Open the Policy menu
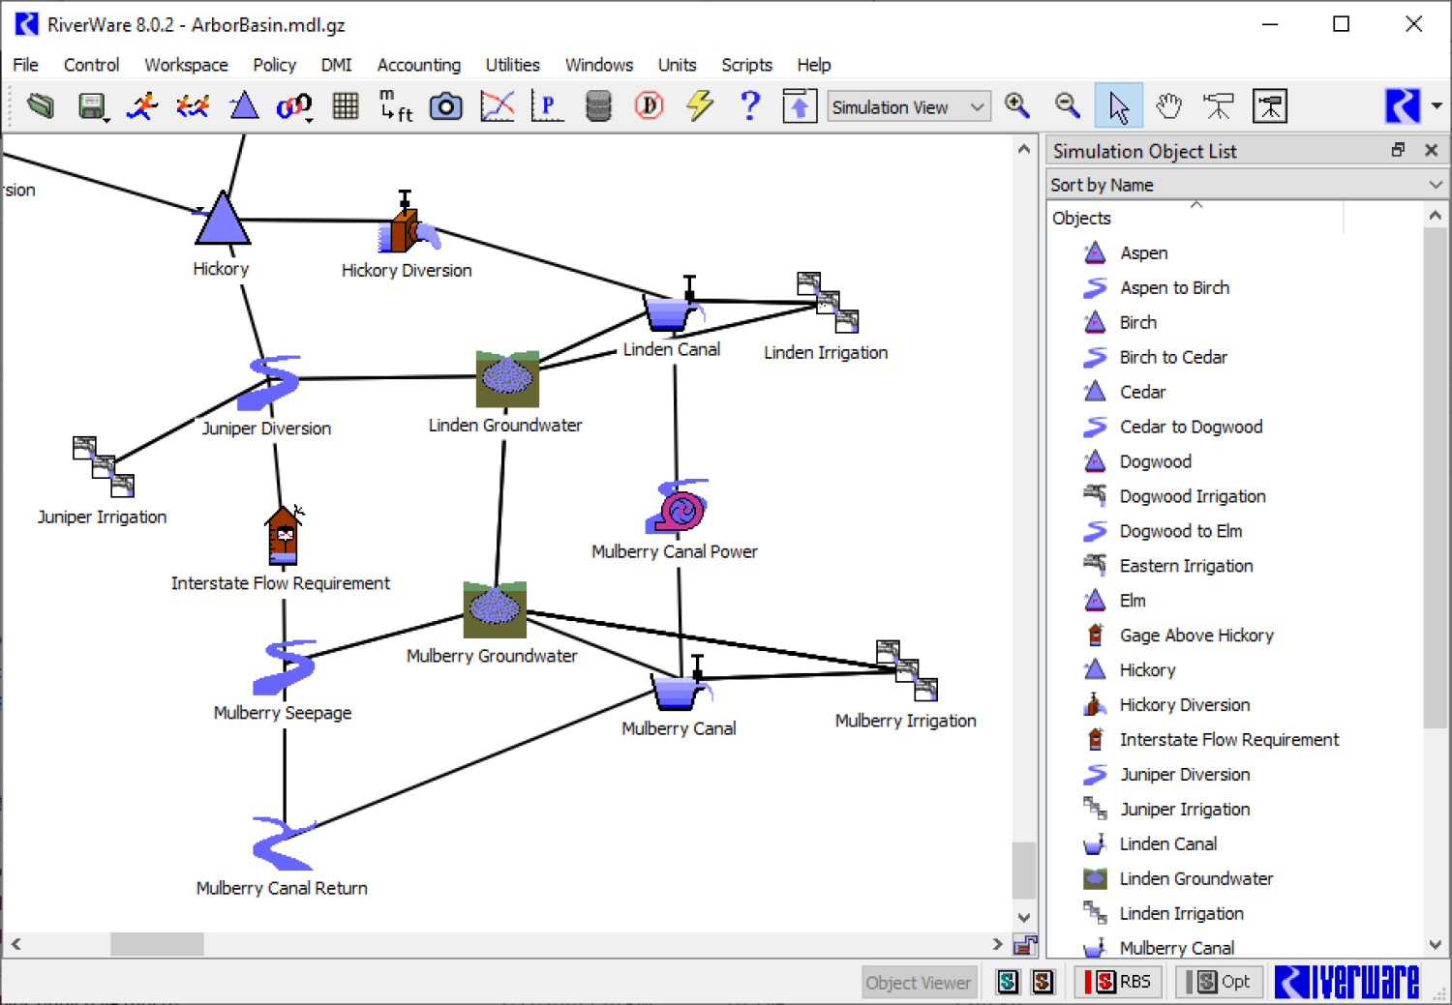The height and width of the screenshot is (1005, 1452). pyautogui.click(x=274, y=65)
